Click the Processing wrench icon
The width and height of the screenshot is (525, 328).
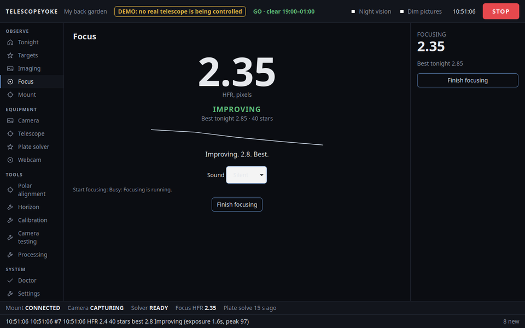click(10, 255)
